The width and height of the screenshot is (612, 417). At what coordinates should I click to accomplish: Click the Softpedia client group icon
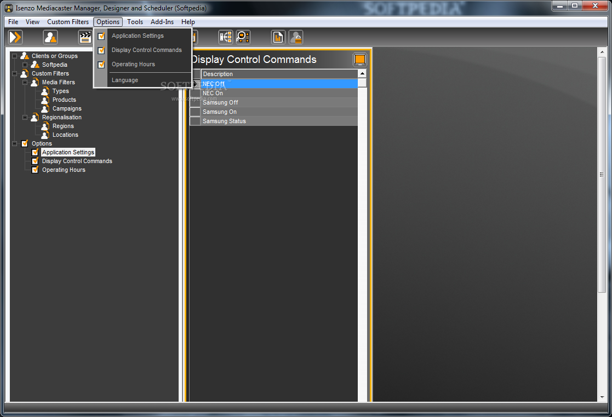35,65
